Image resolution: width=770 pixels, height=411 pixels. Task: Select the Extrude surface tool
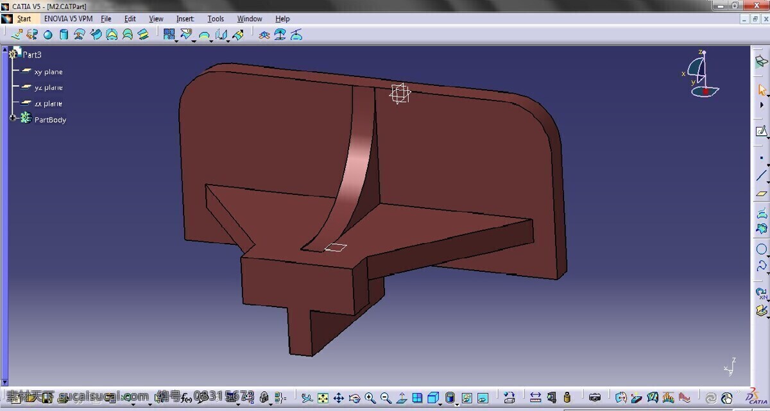[x=16, y=35]
